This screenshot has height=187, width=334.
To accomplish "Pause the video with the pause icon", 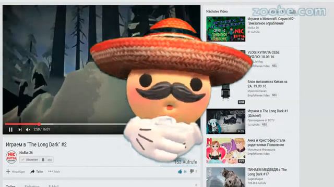I will [x=10, y=129].
